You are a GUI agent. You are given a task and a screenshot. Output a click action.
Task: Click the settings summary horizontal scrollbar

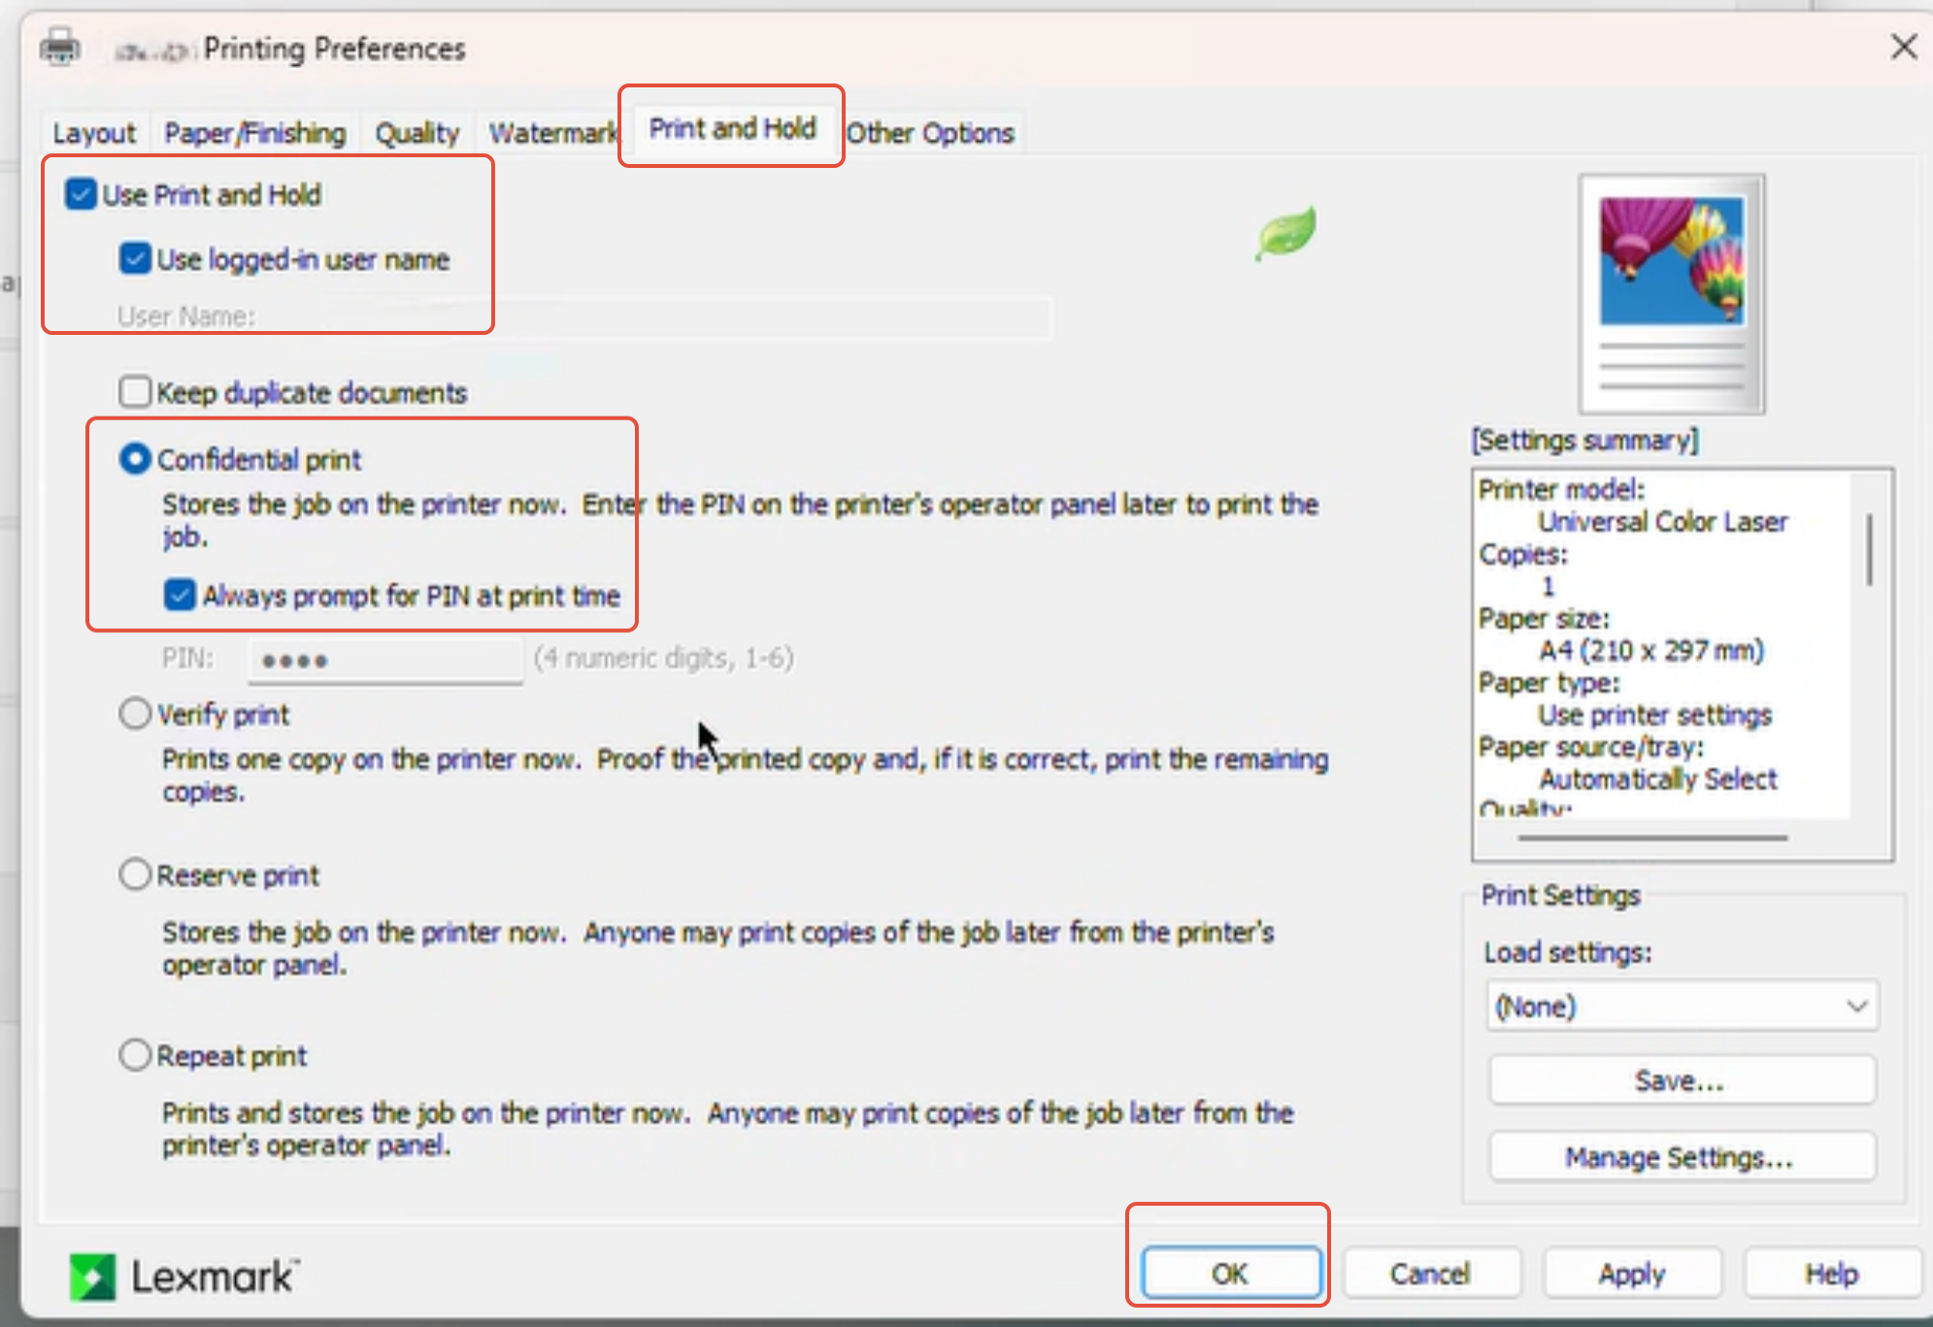pos(1653,837)
